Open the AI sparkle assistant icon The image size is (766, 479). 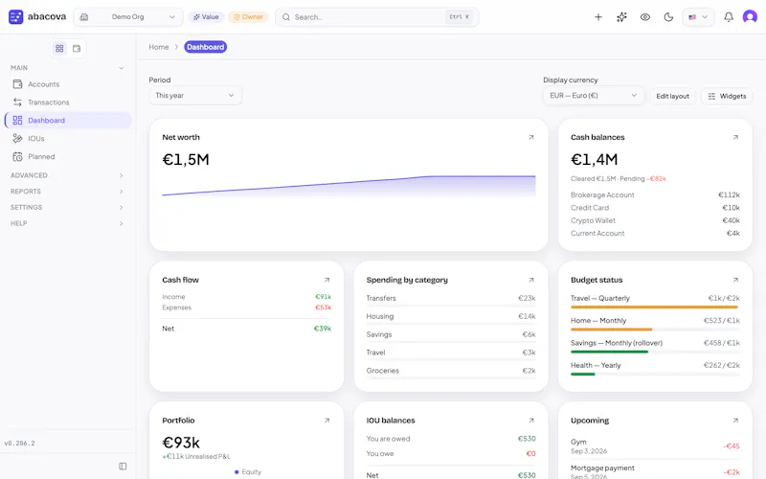[621, 17]
